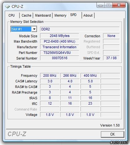Click the RAS# Precharge label

coord(24,92)
